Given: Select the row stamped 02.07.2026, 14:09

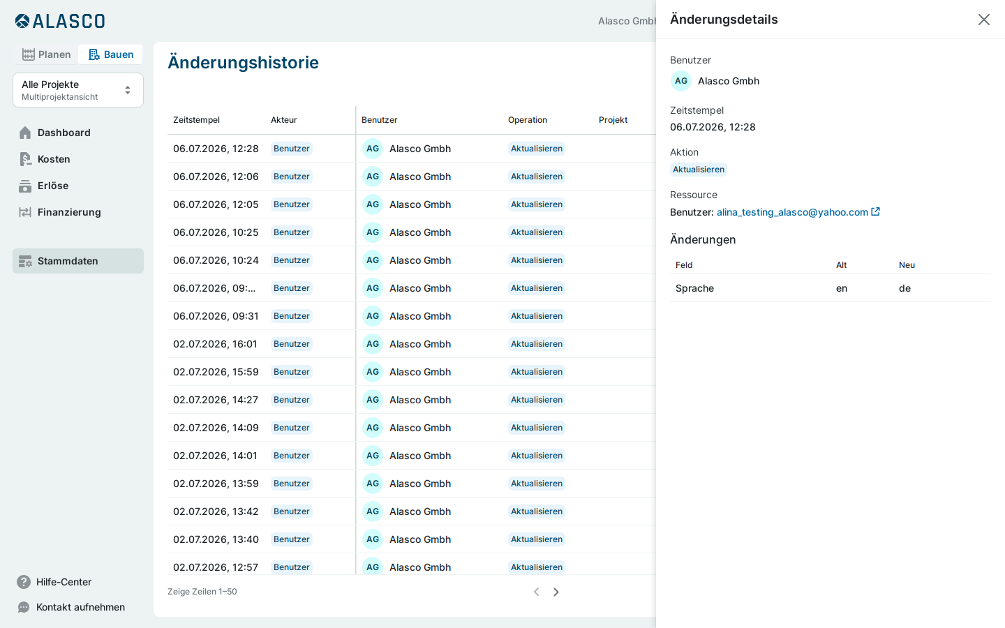Looking at the screenshot, I should pos(412,428).
